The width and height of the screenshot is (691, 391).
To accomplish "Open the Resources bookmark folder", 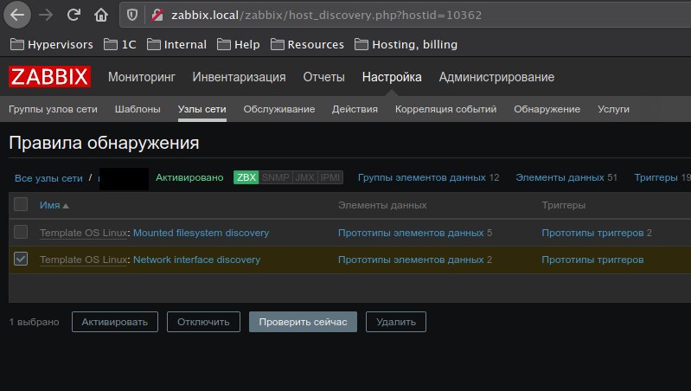I will (x=307, y=44).
